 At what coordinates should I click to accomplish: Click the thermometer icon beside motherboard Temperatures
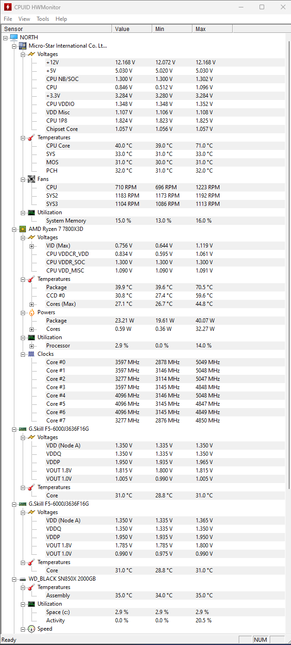click(31, 137)
